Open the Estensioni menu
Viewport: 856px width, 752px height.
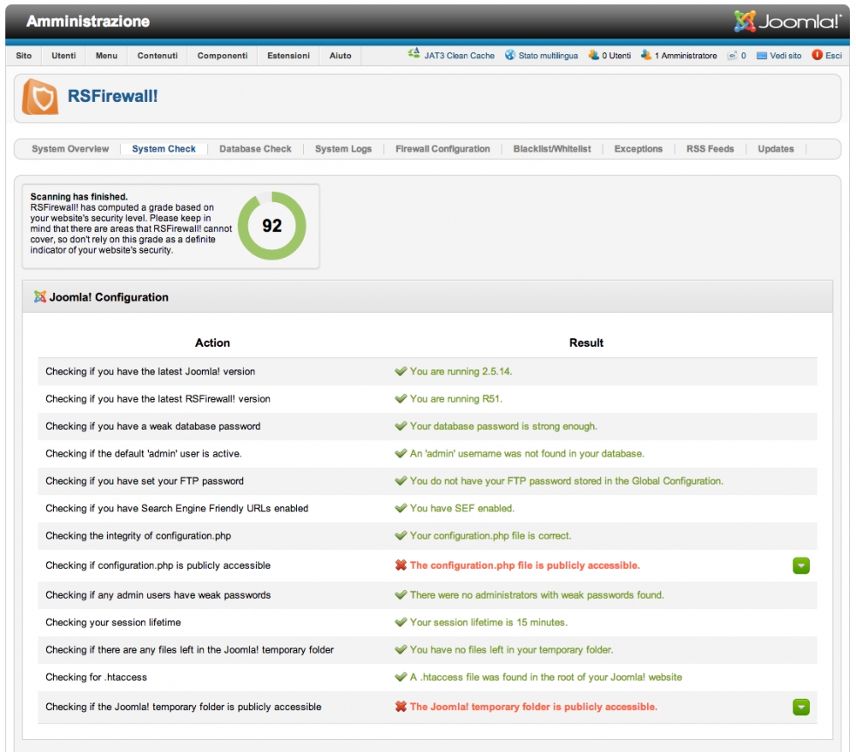point(288,56)
